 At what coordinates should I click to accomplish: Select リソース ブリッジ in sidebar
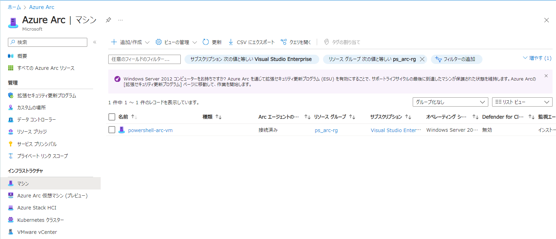(32, 132)
